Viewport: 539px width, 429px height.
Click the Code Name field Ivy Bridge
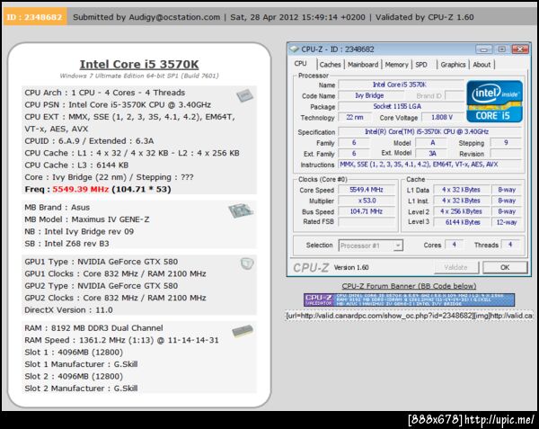click(x=369, y=95)
